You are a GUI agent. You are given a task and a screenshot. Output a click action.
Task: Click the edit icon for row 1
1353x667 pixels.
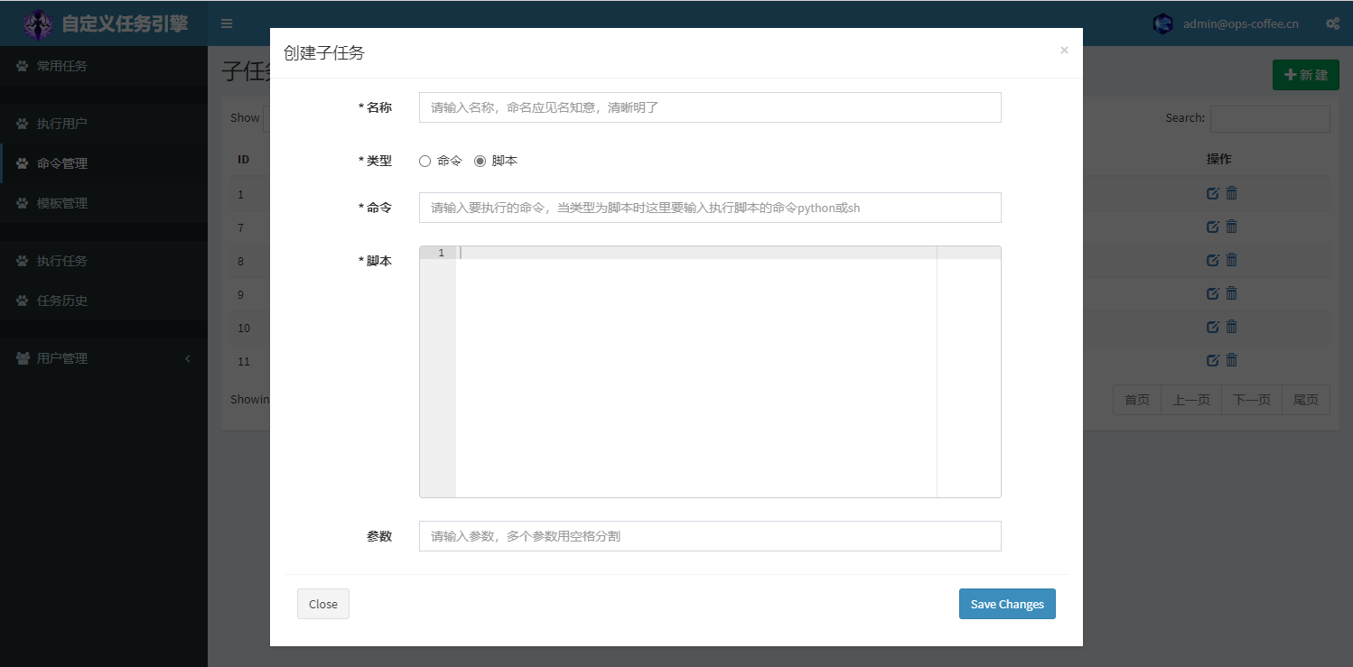[x=1213, y=193]
